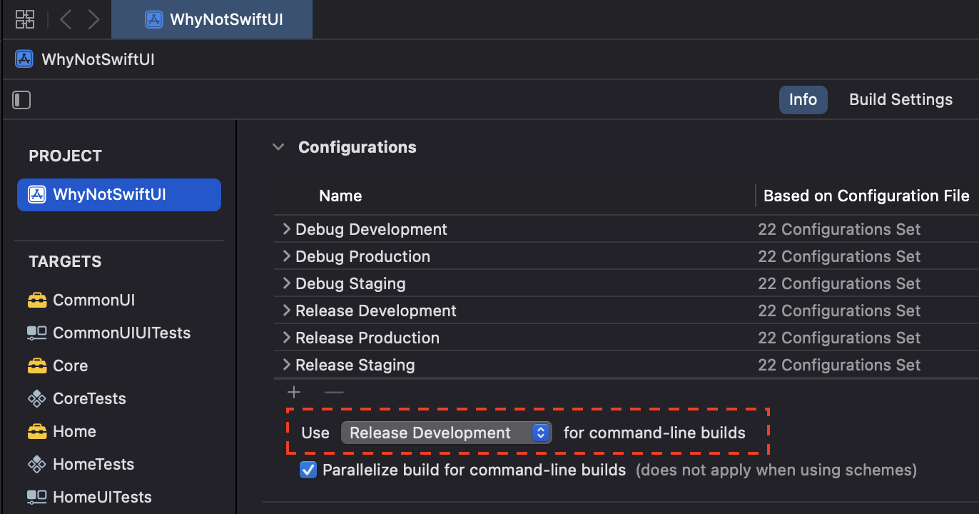
Task: Select the CommonUI target
Action: click(93, 300)
